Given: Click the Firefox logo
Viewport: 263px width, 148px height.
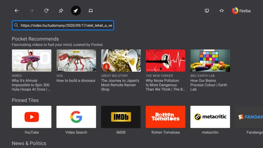Looking at the screenshot, I should click(x=241, y=11).
